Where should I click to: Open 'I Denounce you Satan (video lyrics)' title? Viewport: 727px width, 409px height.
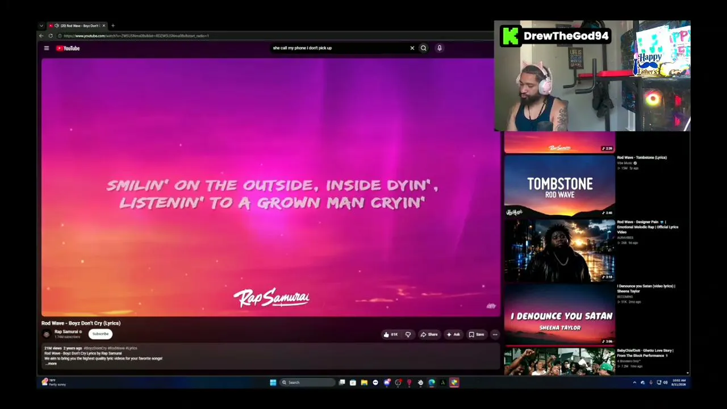click(646, 289)
